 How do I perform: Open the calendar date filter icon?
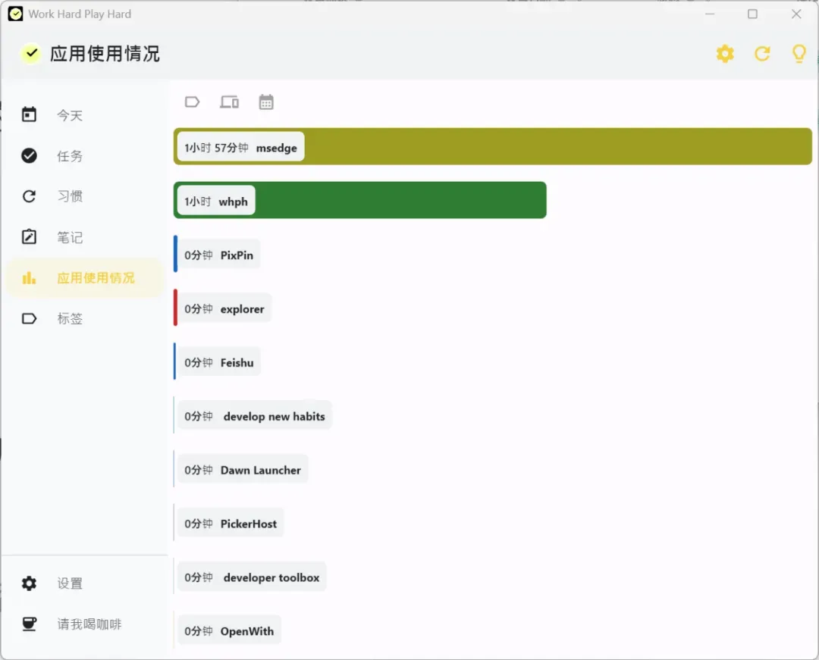(x=266, y=102)
